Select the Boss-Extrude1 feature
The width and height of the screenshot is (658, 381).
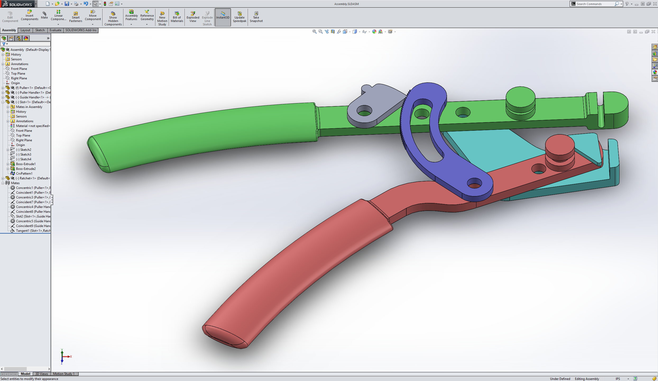(26, 164)
